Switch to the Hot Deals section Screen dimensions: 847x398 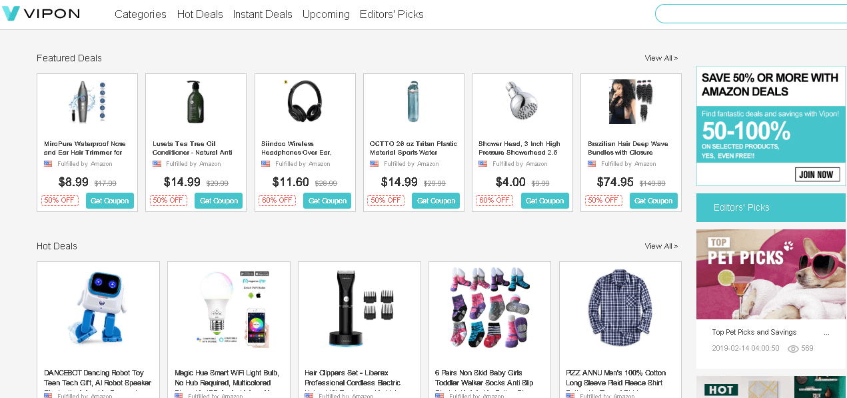(200, 14)
